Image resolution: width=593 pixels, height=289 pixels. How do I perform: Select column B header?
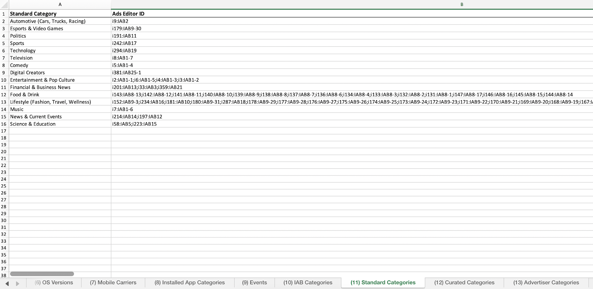pos(462,4)
